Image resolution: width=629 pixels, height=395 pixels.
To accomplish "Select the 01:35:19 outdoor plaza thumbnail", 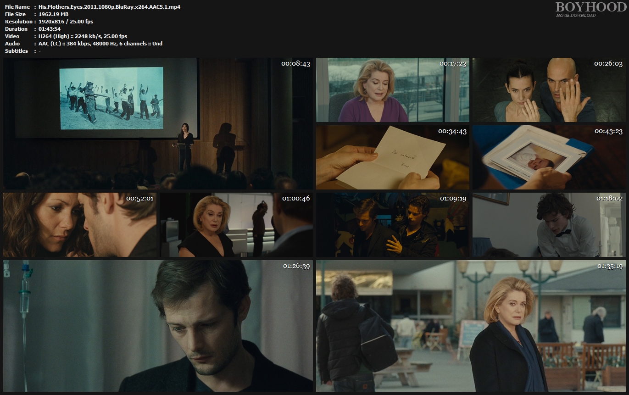I will click(x=471, y=326).
